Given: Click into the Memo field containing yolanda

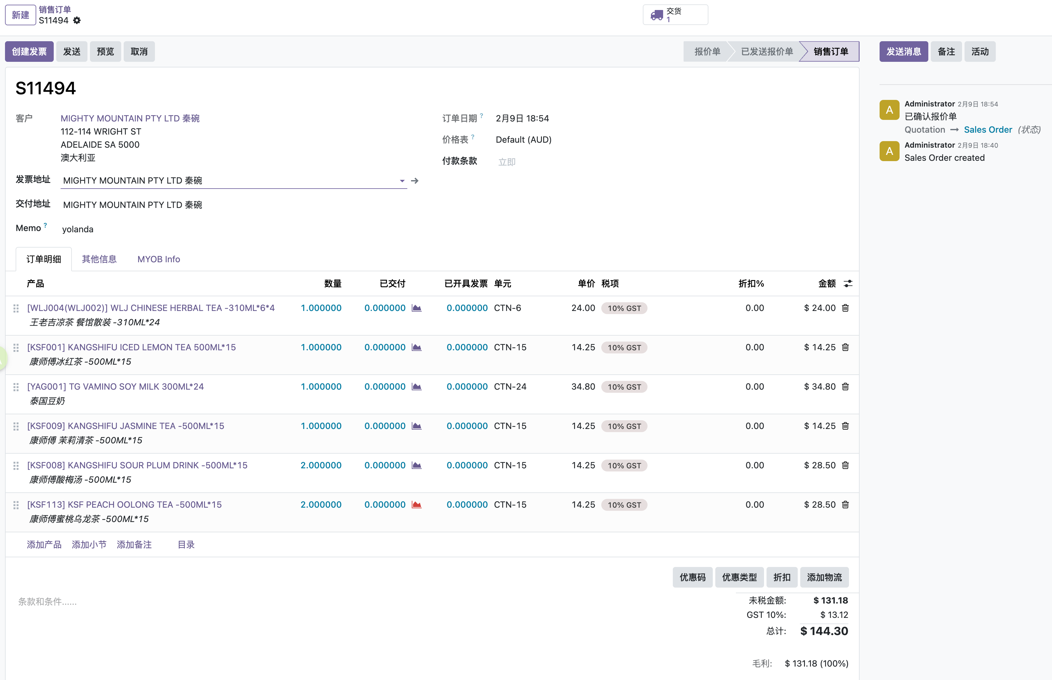Looking at the screenshot, I should pos(234,229).
